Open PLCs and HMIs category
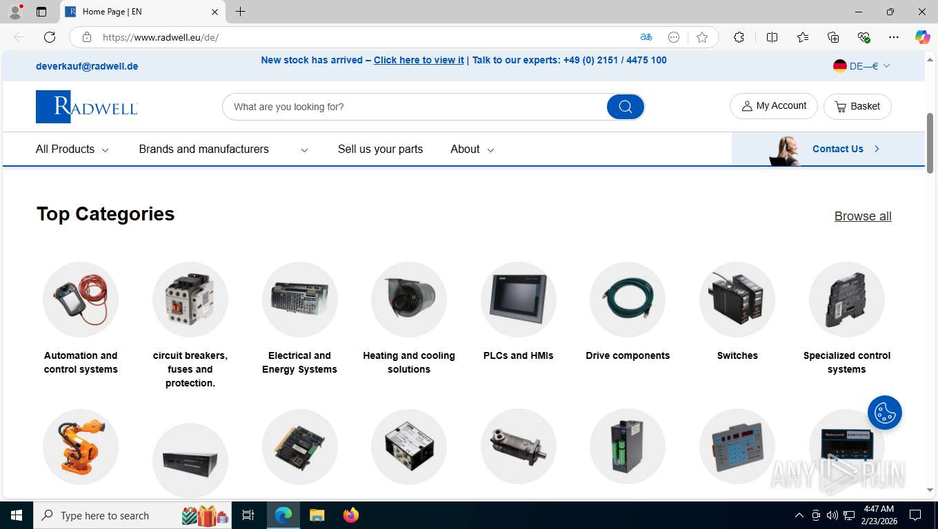 [519, 311]
